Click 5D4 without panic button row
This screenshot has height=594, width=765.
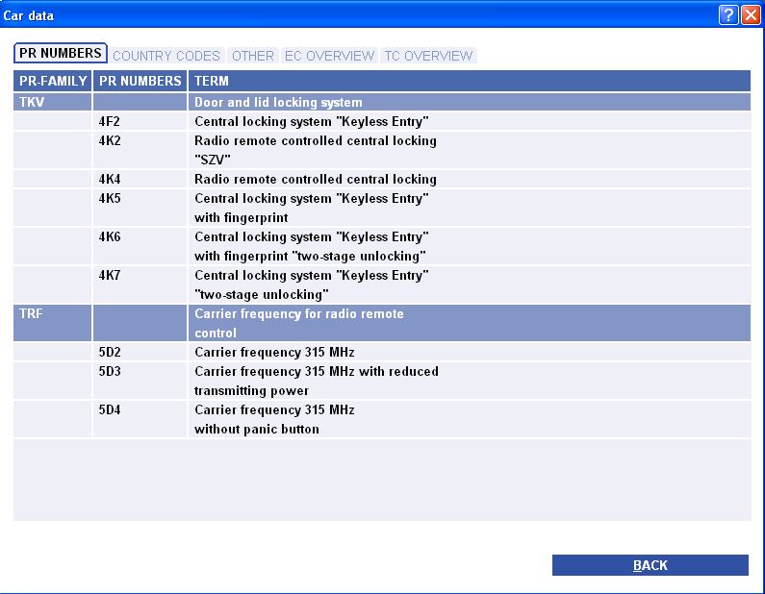[274, 419]
